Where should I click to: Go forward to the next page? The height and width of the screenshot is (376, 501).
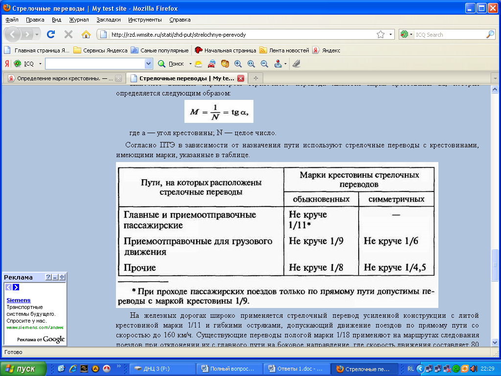tap(27, 34)
